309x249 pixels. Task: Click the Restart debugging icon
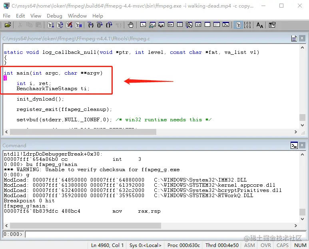click(x=60, y=25)
